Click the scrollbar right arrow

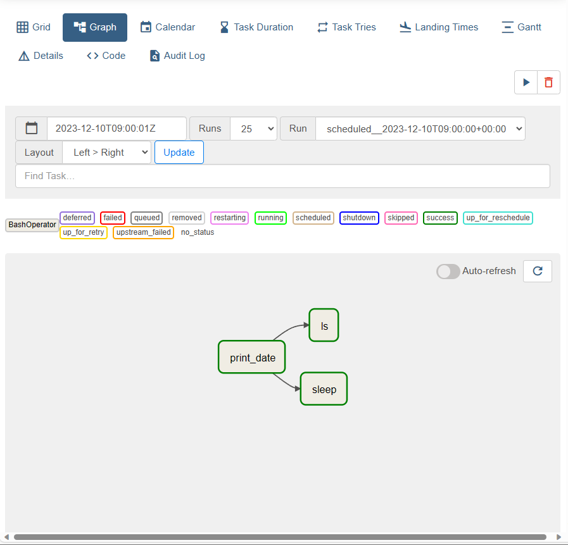click(x=559, y=537)
